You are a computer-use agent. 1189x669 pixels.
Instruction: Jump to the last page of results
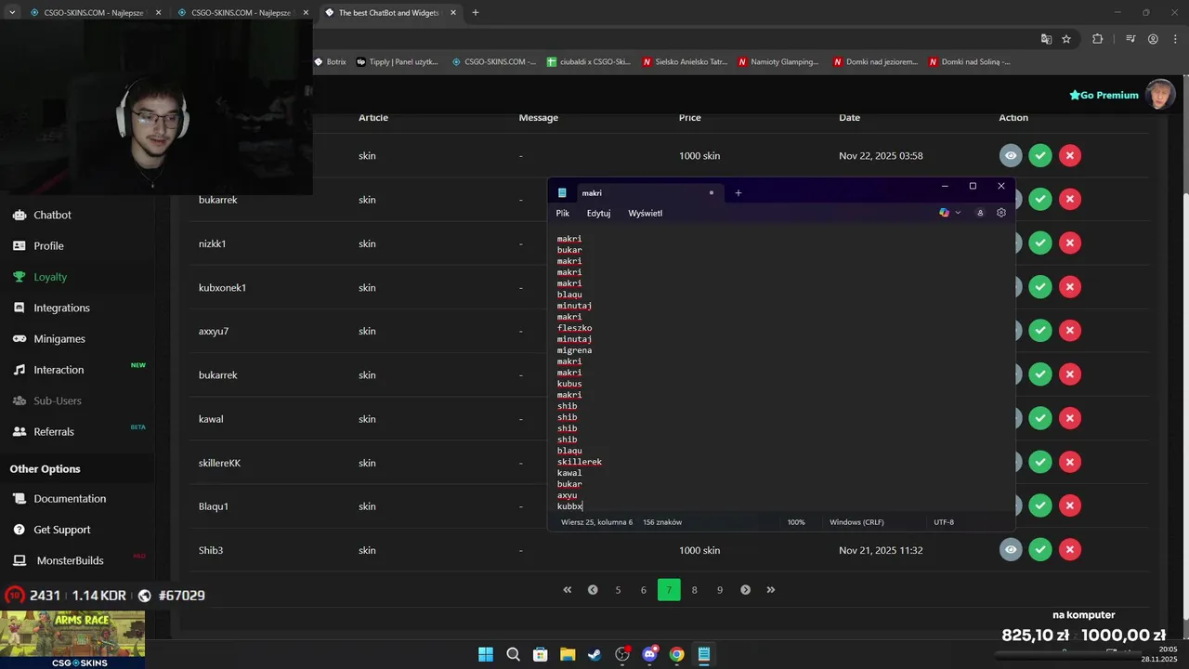[x=770, y=590]
